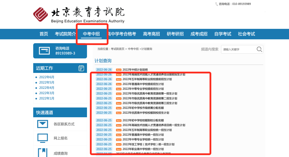Click the calendar icon beside 近期工作
Viewport: 289px width, 157px height.
(x=81, y=68)
